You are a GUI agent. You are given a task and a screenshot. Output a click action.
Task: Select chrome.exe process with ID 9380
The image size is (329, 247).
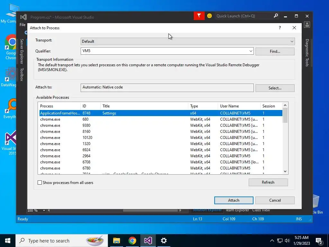[x=161, y=125]
